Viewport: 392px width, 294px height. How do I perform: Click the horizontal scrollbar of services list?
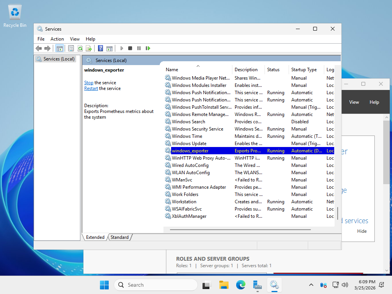point(240,230)
